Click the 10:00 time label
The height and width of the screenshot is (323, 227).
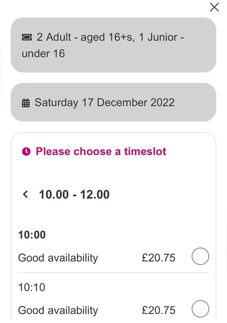pyautogui.click(x=32, y=234)
